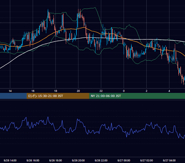Click the hour label 18 on price chart axis

click(x=55, y=91)
